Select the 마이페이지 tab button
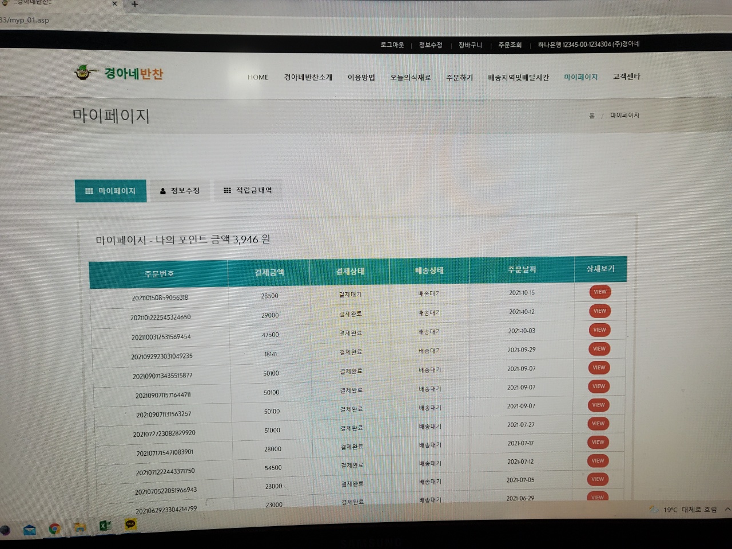732x549 pixels. coord(110,191)
